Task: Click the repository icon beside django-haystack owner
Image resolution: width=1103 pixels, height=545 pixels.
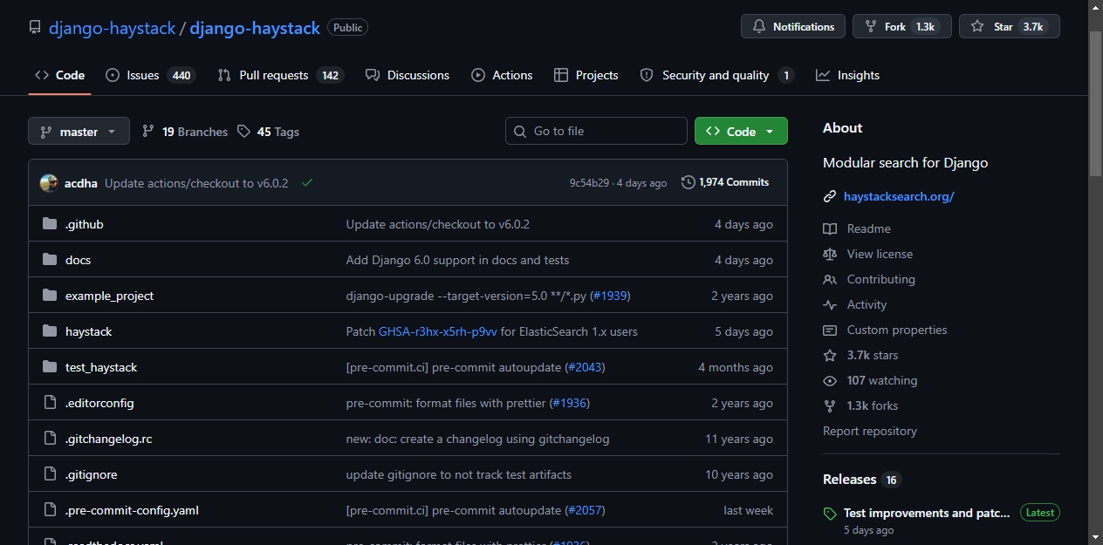Action: click(x=35, y=28)
